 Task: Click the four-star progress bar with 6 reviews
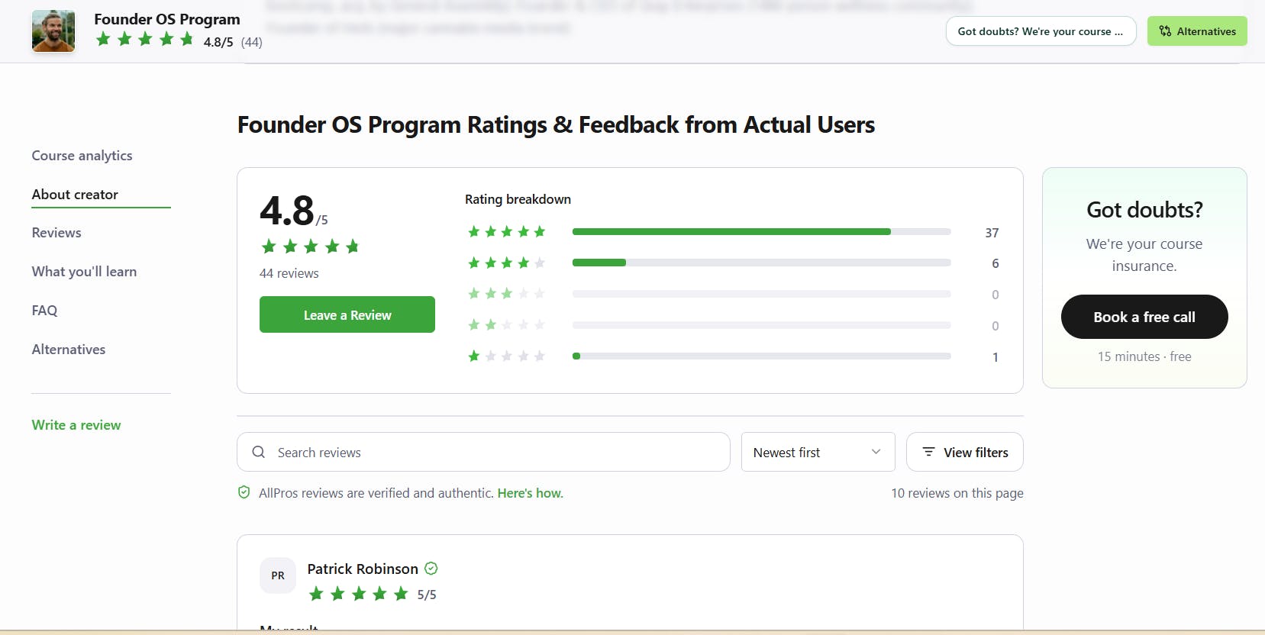[x=762, y=263]
